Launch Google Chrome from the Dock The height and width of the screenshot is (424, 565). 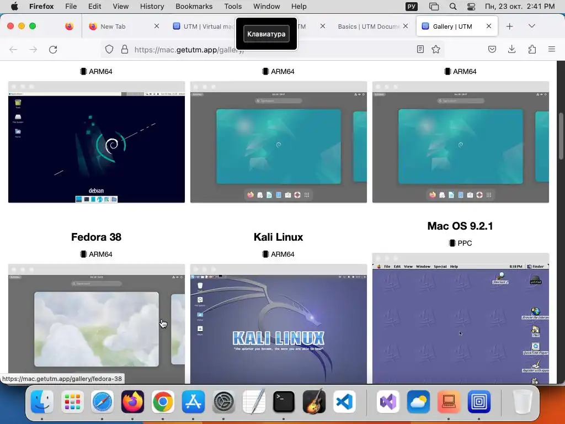click(163, 401)
